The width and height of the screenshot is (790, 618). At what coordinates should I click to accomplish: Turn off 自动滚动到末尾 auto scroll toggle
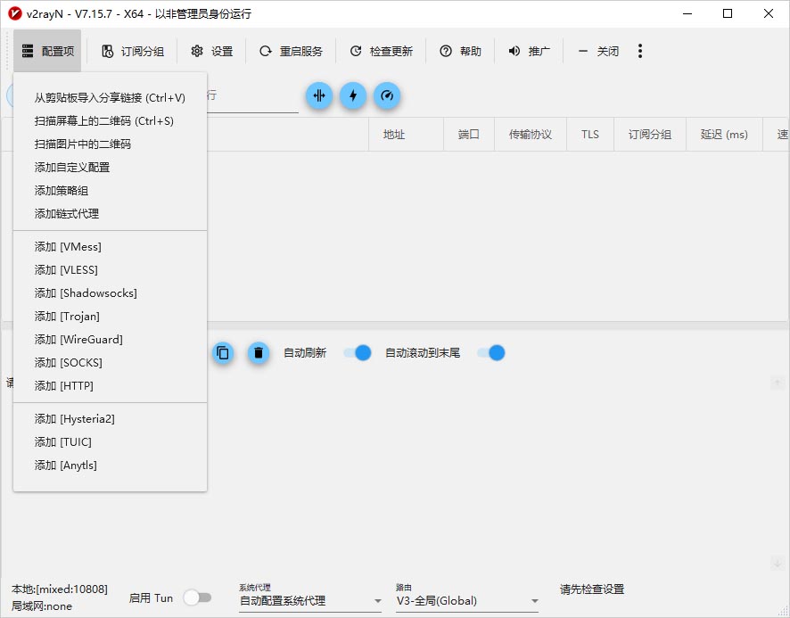[490, 352]
